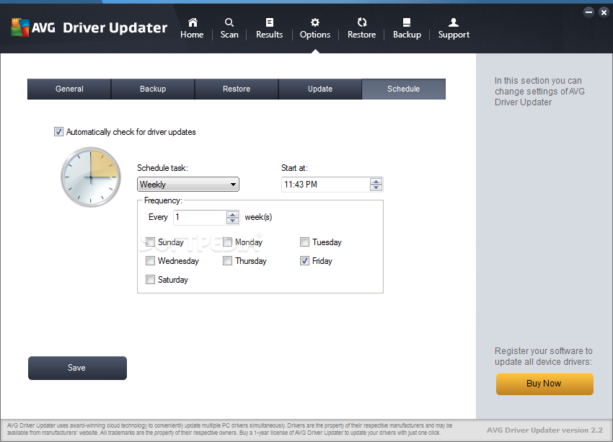Open the Scan page
Image resolution: width=613 pixels, height=442 pixels.
[229, 29]
